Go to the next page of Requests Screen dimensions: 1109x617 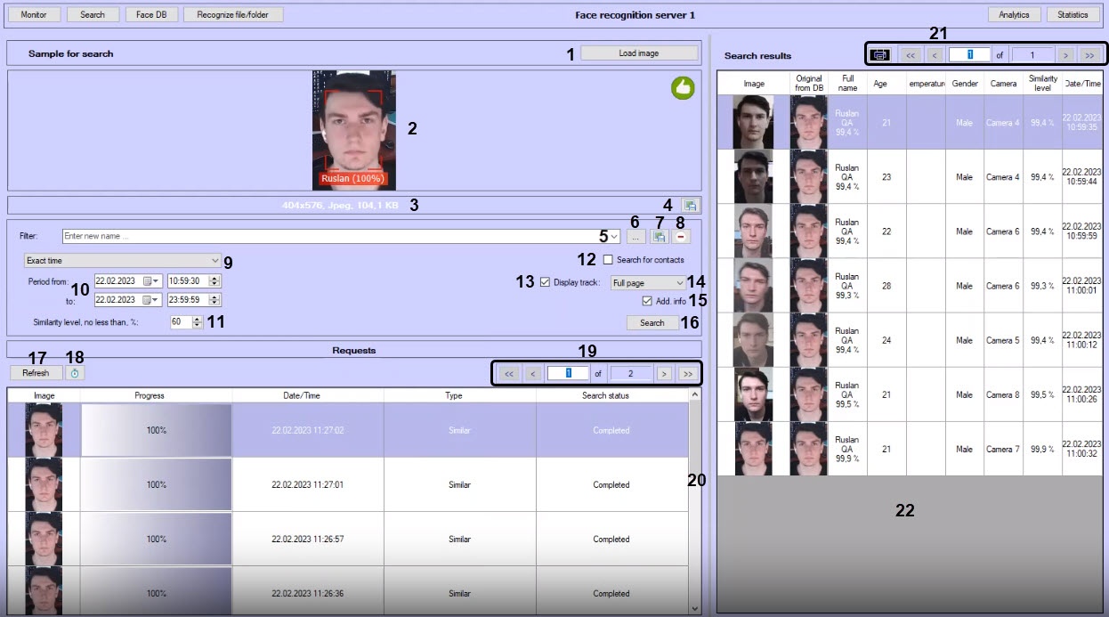click(664, 374)
